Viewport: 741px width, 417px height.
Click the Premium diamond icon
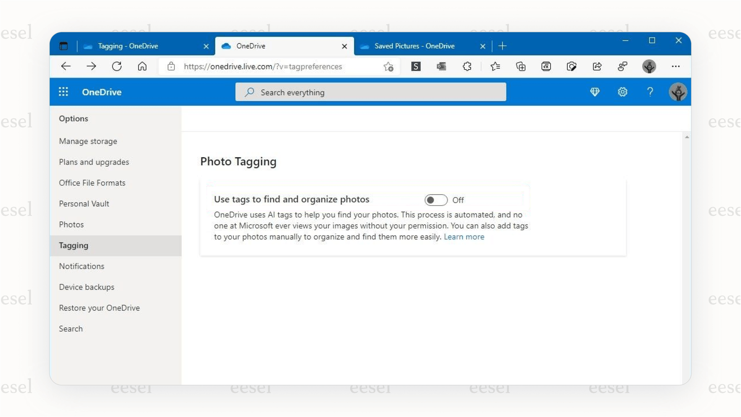pyautogui.click(x=595, y=92)
